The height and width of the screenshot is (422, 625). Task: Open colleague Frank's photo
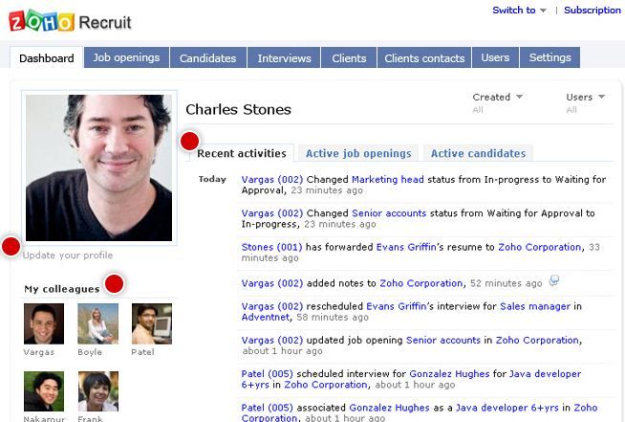point(98,391)
